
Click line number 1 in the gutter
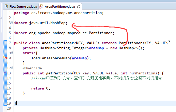click(x=10, y=13)
